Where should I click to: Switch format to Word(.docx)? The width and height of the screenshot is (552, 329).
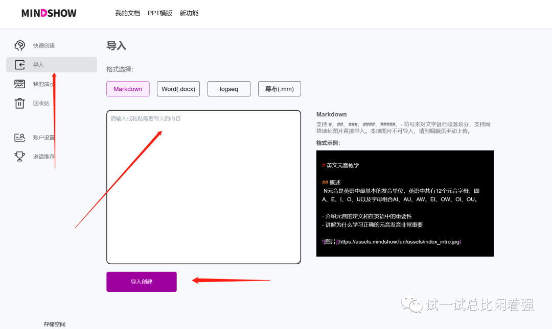[178, 89]
